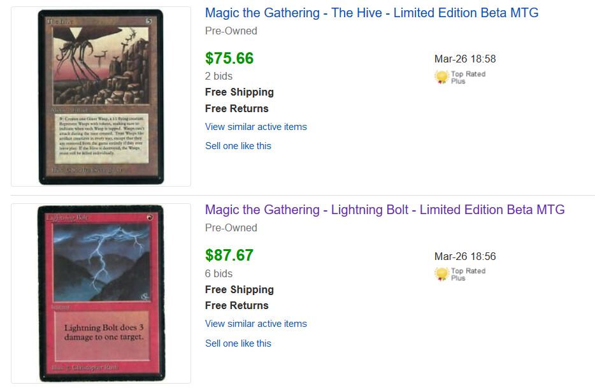
Task: Click The Hive card thumbnail image
Action: (101, 97)
